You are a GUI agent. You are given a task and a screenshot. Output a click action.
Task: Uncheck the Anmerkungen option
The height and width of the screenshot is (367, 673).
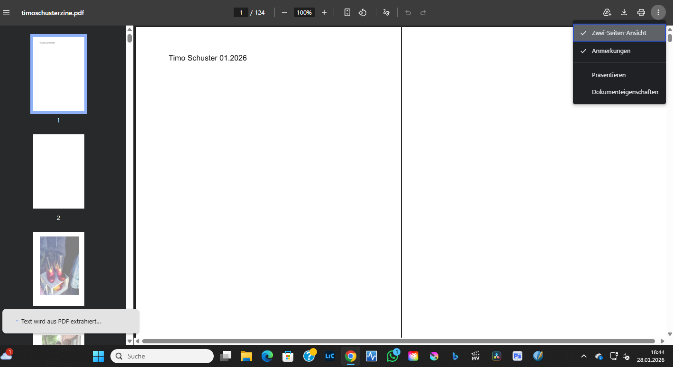tap(611, 51)
